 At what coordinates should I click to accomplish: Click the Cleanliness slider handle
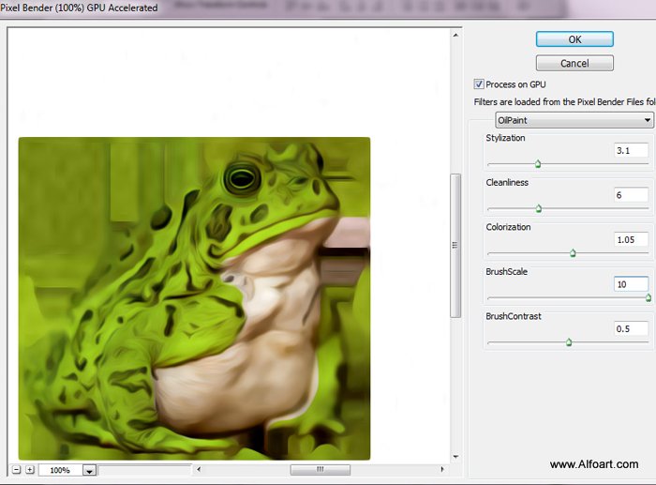tap(539, 208)
